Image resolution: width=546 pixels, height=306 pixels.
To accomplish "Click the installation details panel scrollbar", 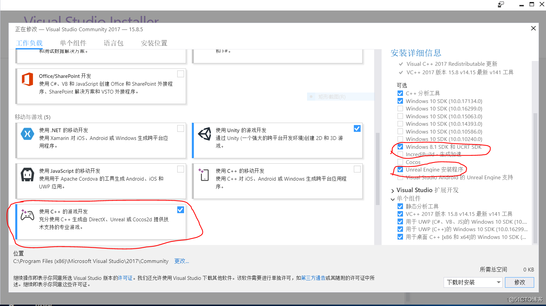I will [x=535, y=178].
